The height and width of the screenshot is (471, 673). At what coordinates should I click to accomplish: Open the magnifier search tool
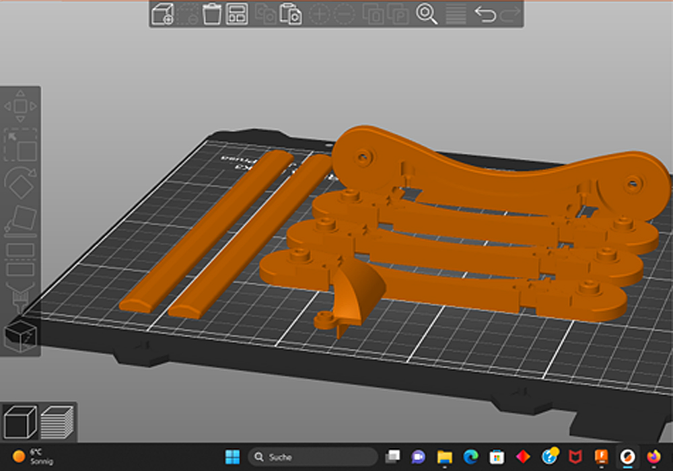pyautogui.click(x=427, y=14)
